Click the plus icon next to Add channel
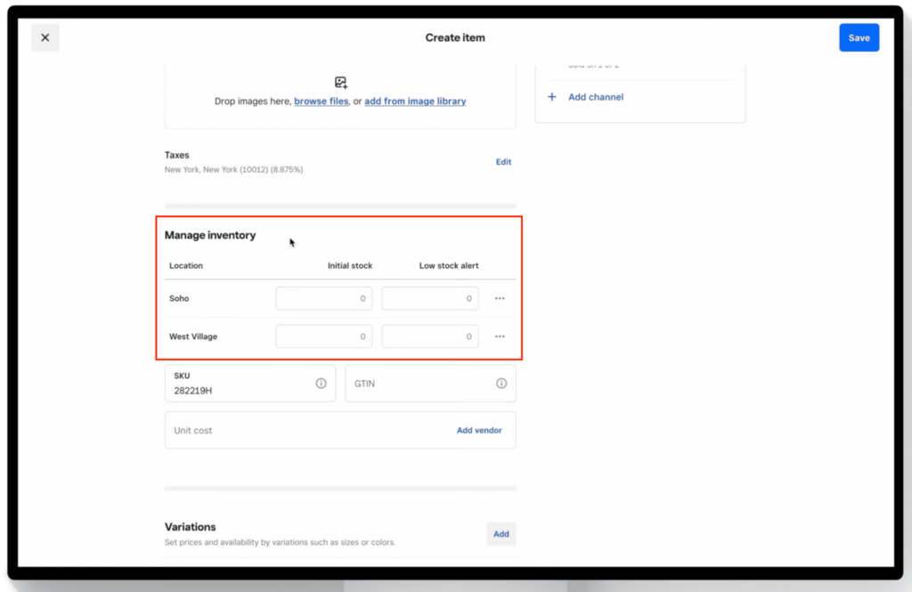Viewport: 912px width, 592px height. click(x=552, y=97)
